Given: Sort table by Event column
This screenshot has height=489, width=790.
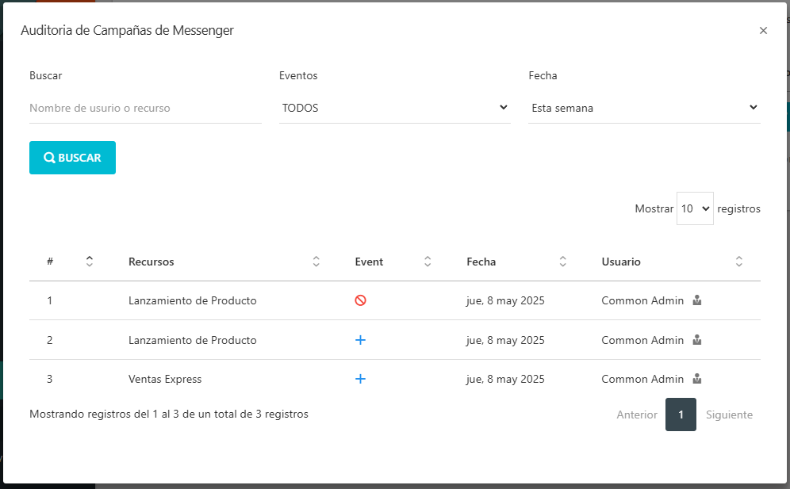Looking at the screenshot, I should (428, 262).
